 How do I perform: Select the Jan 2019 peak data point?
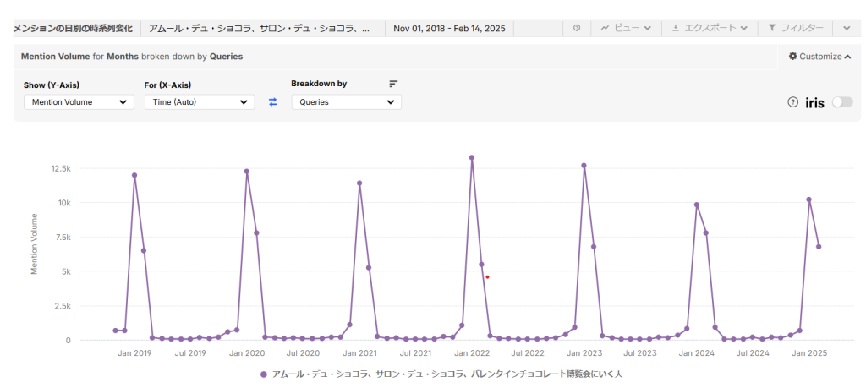click(x=134, y=175)
